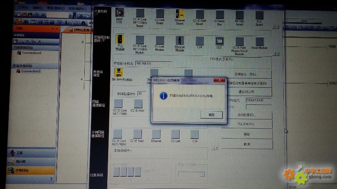
Task: Click the new connection icon in navigation panel
Action: 15,41
